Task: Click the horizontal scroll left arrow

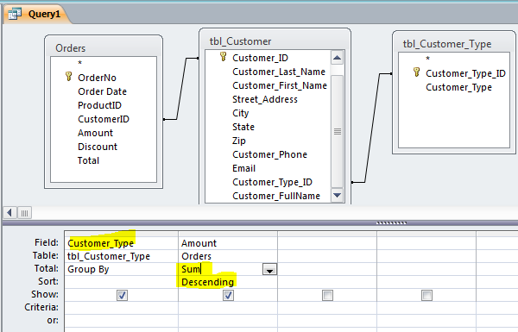Action: (9, 213)
